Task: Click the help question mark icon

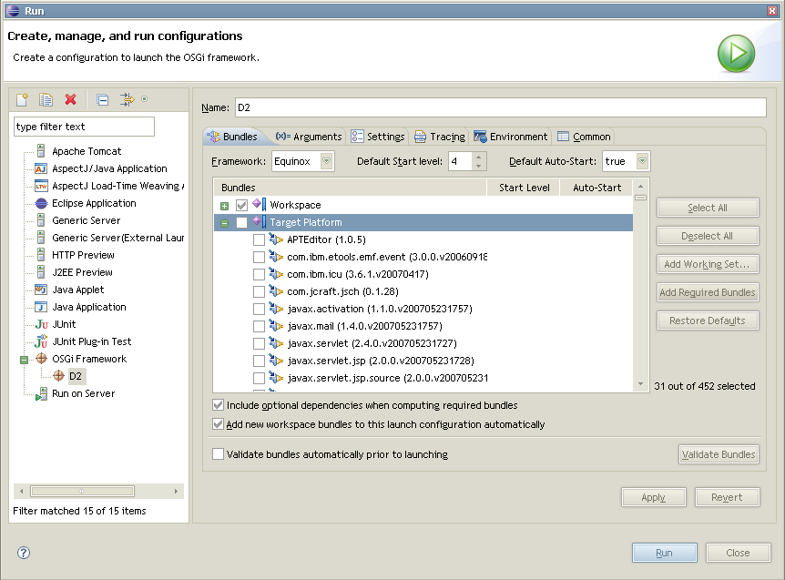Action: pyautogui.click(x=24, y=553)
